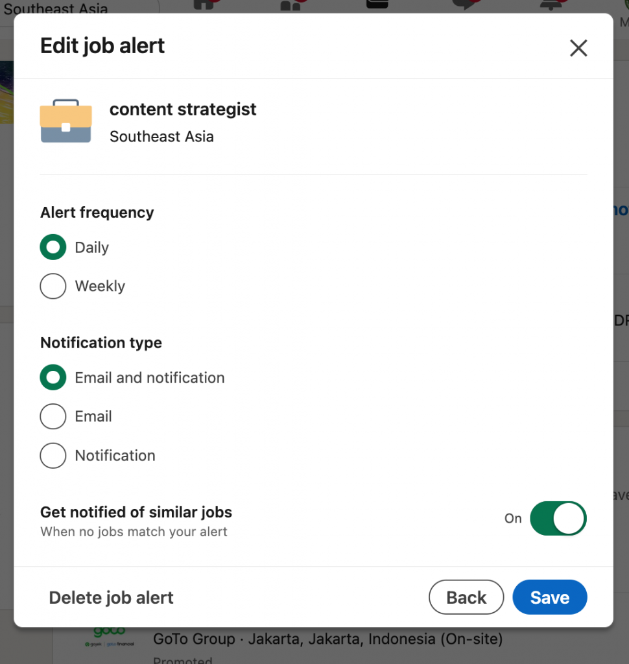Open the My Network icon in top navigation
Viewport: 629px width, 664px height.
(290, 5)
